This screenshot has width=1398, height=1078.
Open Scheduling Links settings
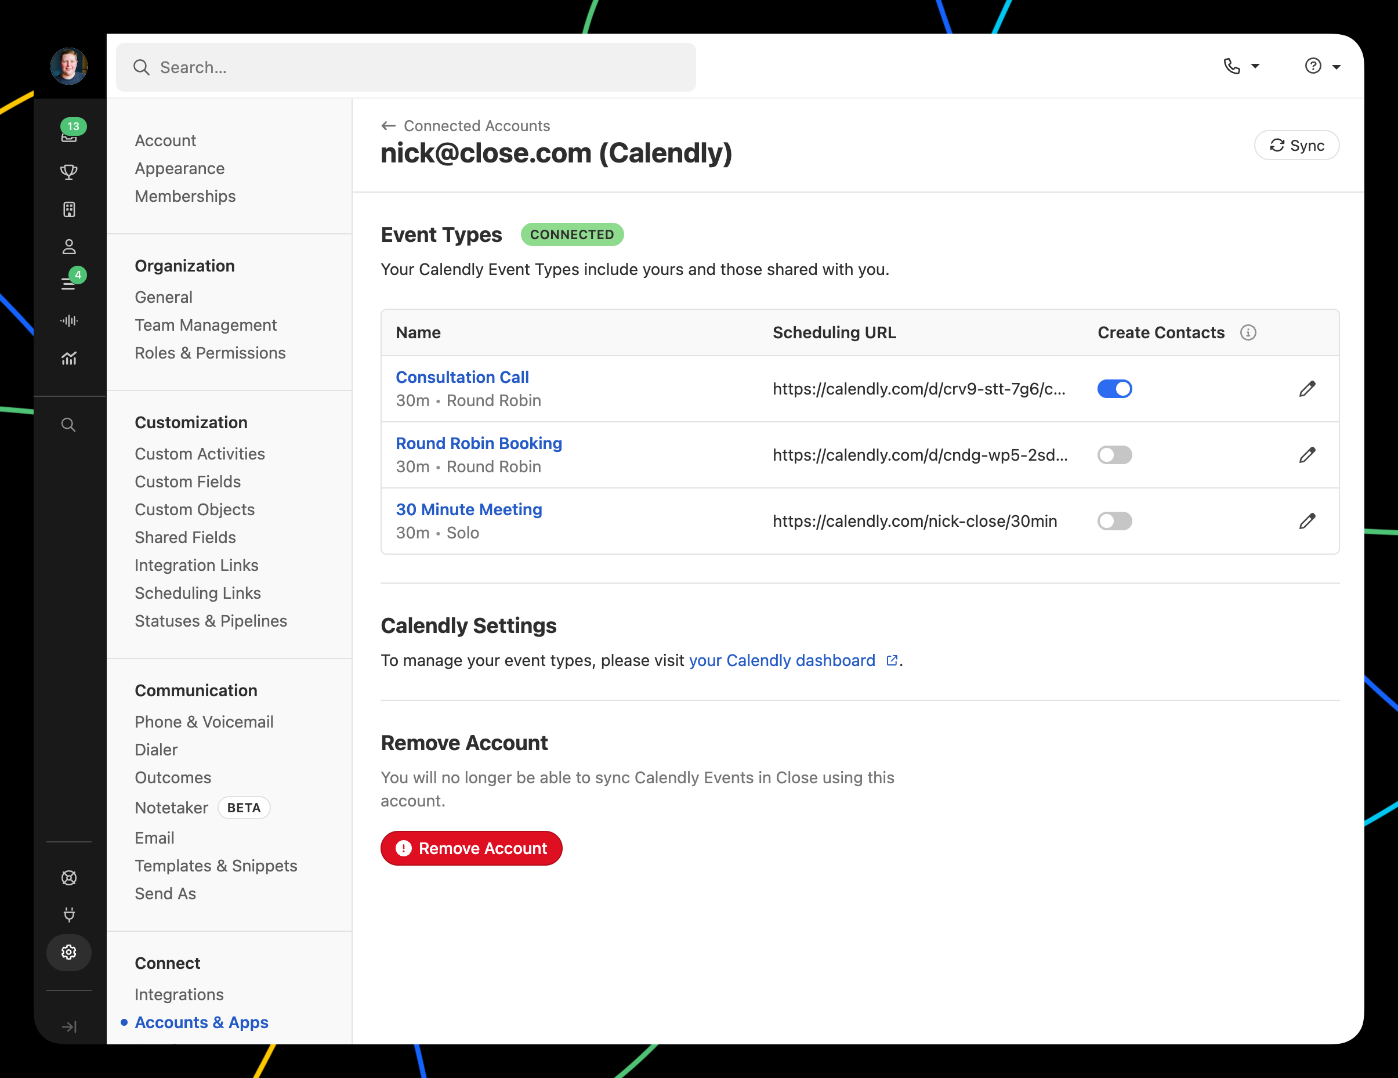coord(198,593)
